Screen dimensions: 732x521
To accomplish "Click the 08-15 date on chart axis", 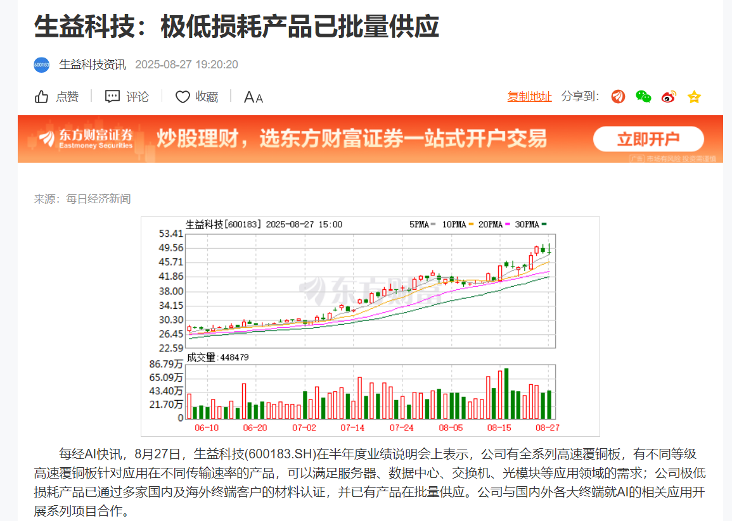I will point(499,428).
